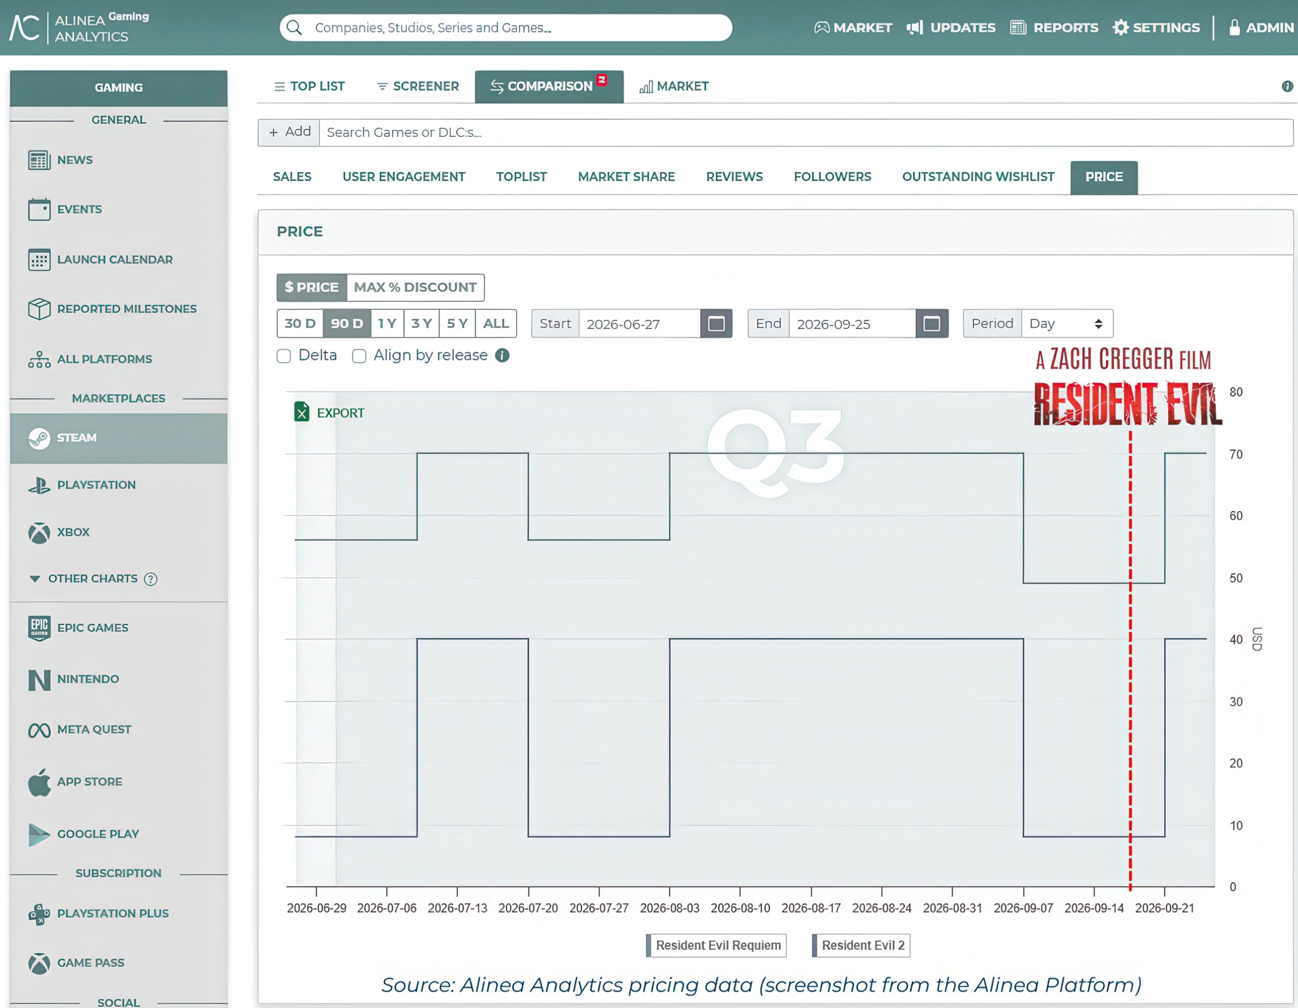Open the Launch Calendar icon
Image resolution: width=1298 pixels, height=1008 pixels.
tap(39, 260)
